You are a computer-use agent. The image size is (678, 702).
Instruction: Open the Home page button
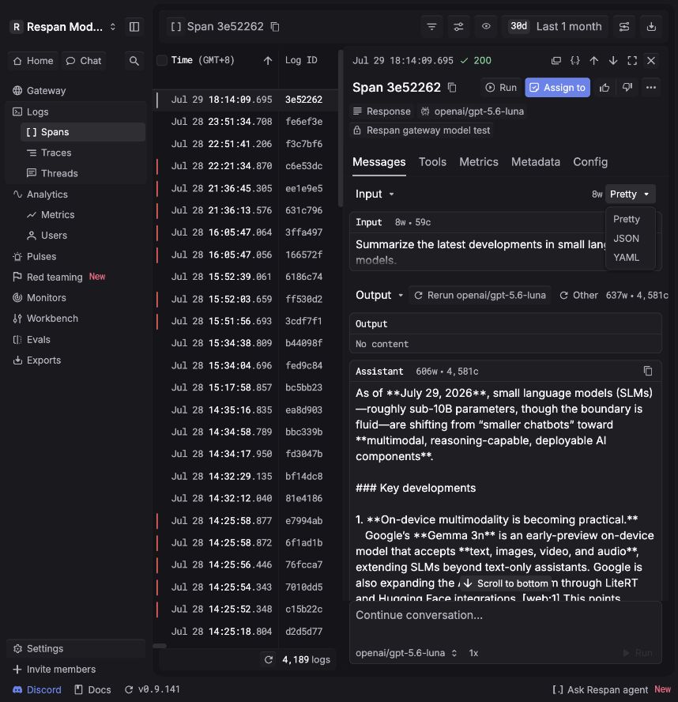33,61
